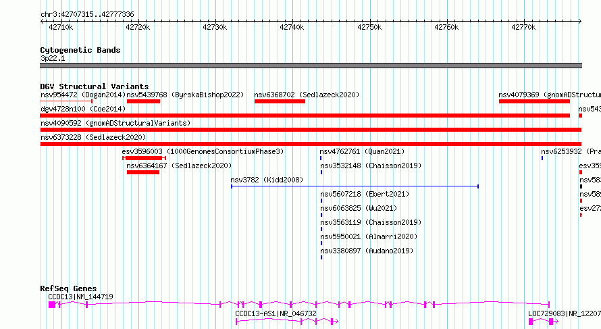This screenshot has width=601, height=329.
Task: Click the nsv6253932 variant label
Action: point(571,151)
